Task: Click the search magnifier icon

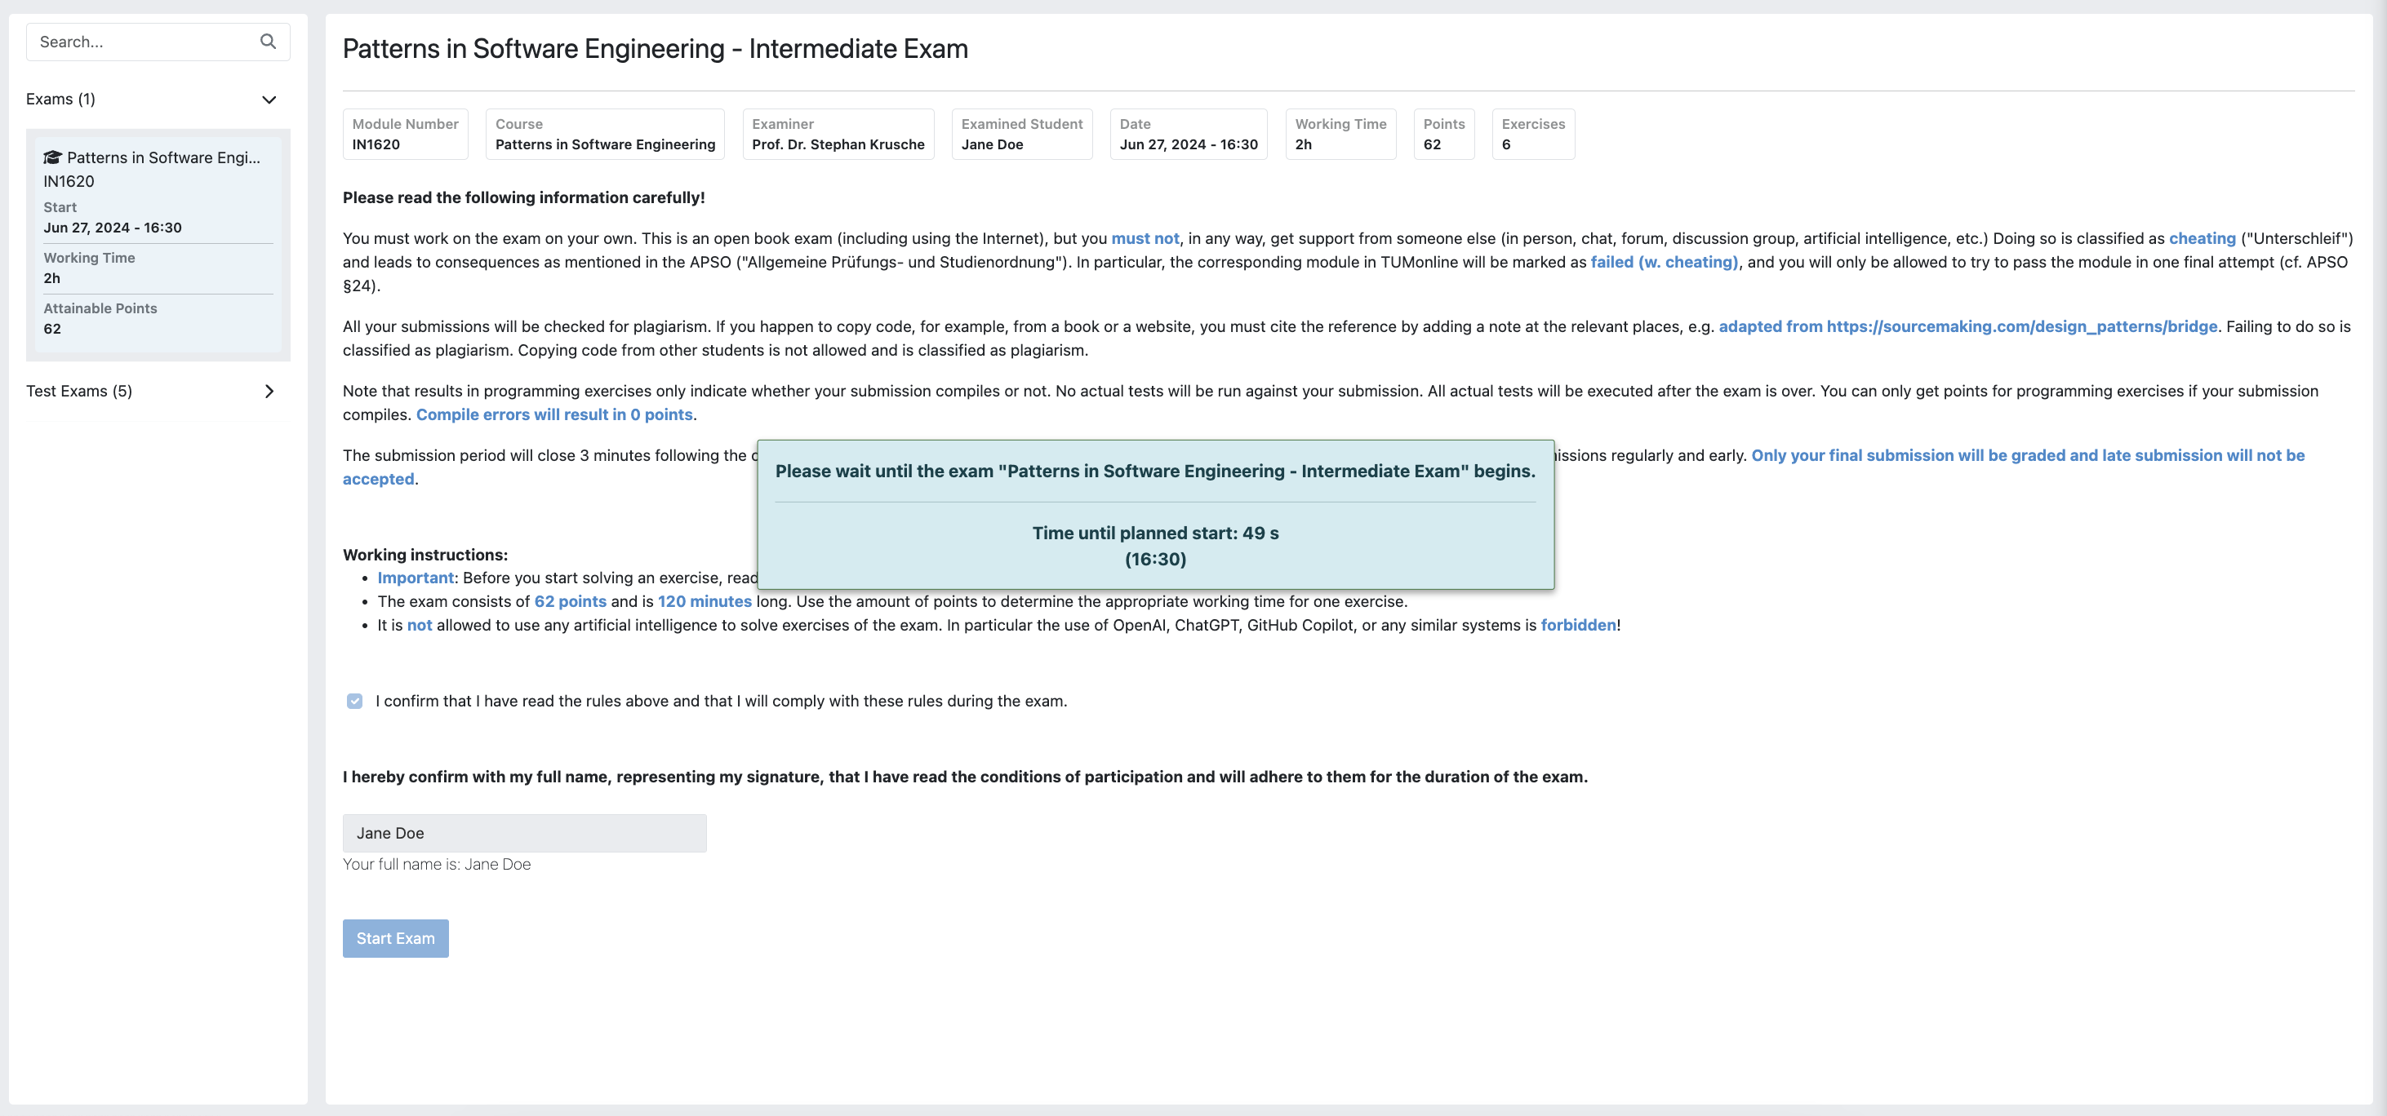Action: [268, 42]
